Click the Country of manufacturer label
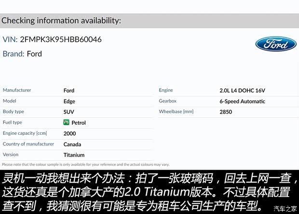This screenshot has height=214, width=299. 28,144
